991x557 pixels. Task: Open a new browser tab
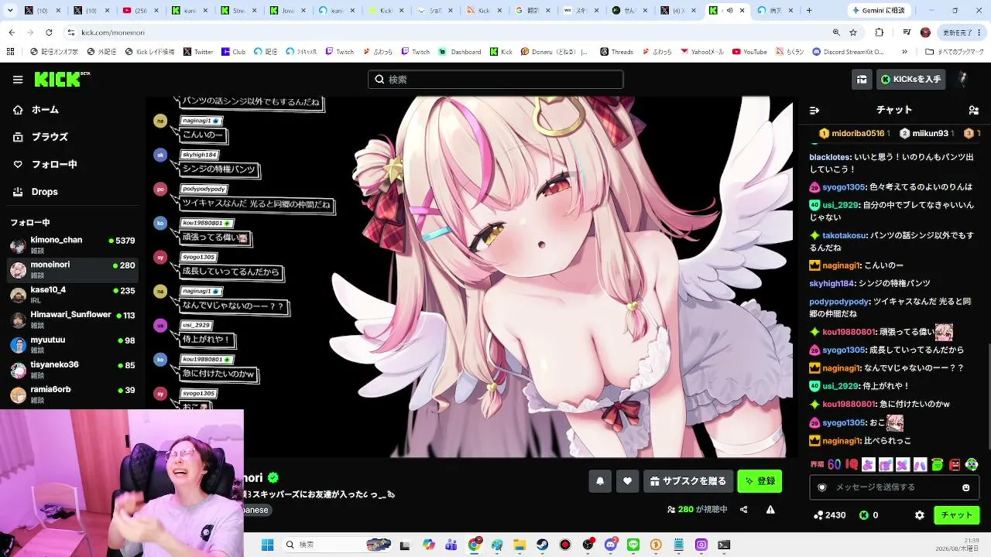809,11
